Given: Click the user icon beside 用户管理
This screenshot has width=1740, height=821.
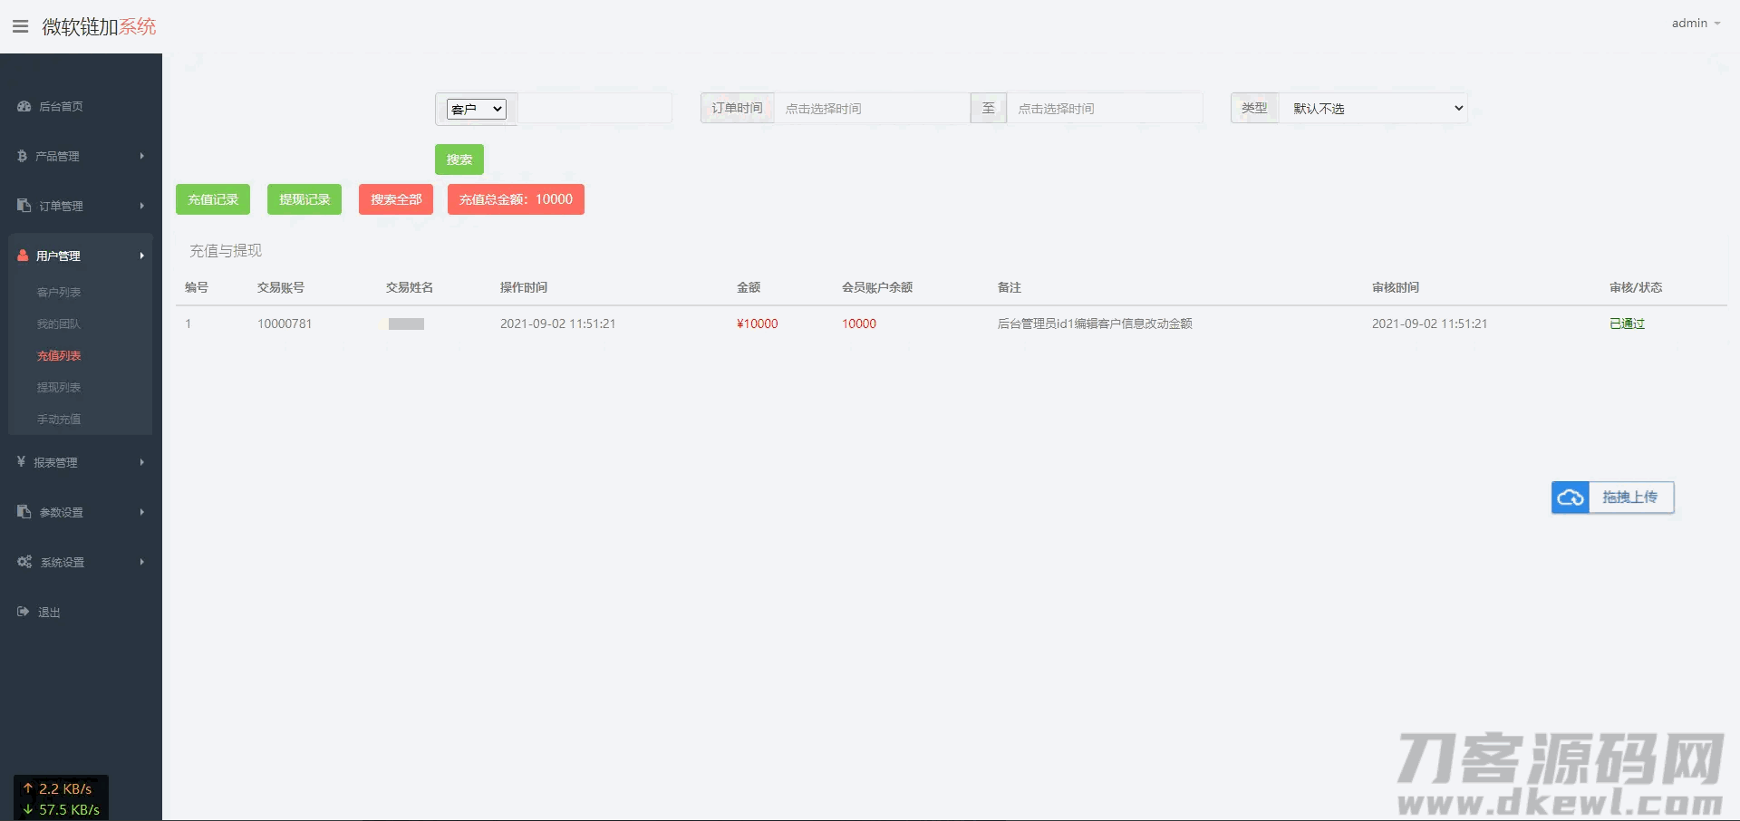Looking at the screenshot, I should [x=24, y=256].
